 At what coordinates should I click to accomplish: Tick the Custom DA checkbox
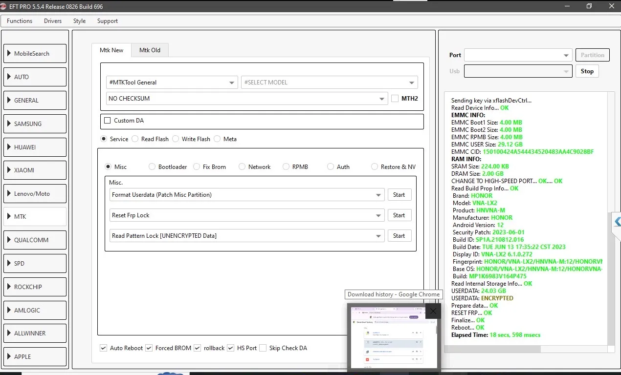click(108, 120)
